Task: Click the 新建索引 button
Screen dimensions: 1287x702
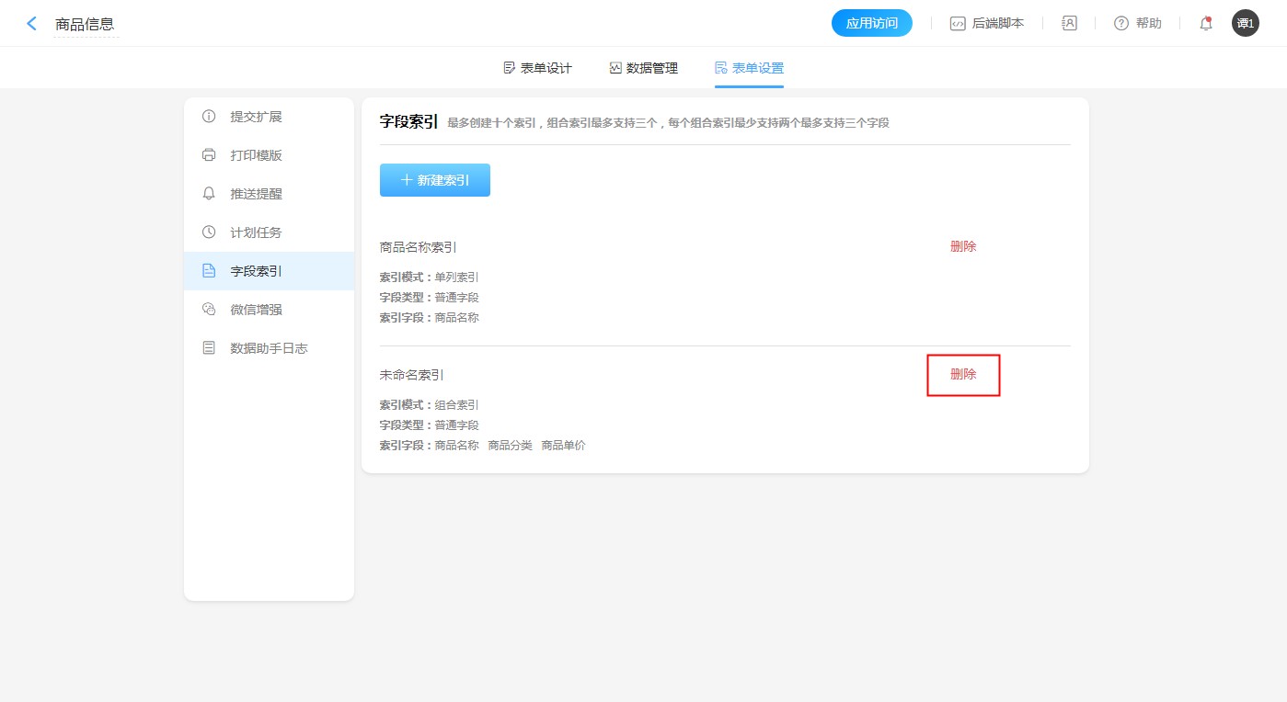Action: coord(434,180)
